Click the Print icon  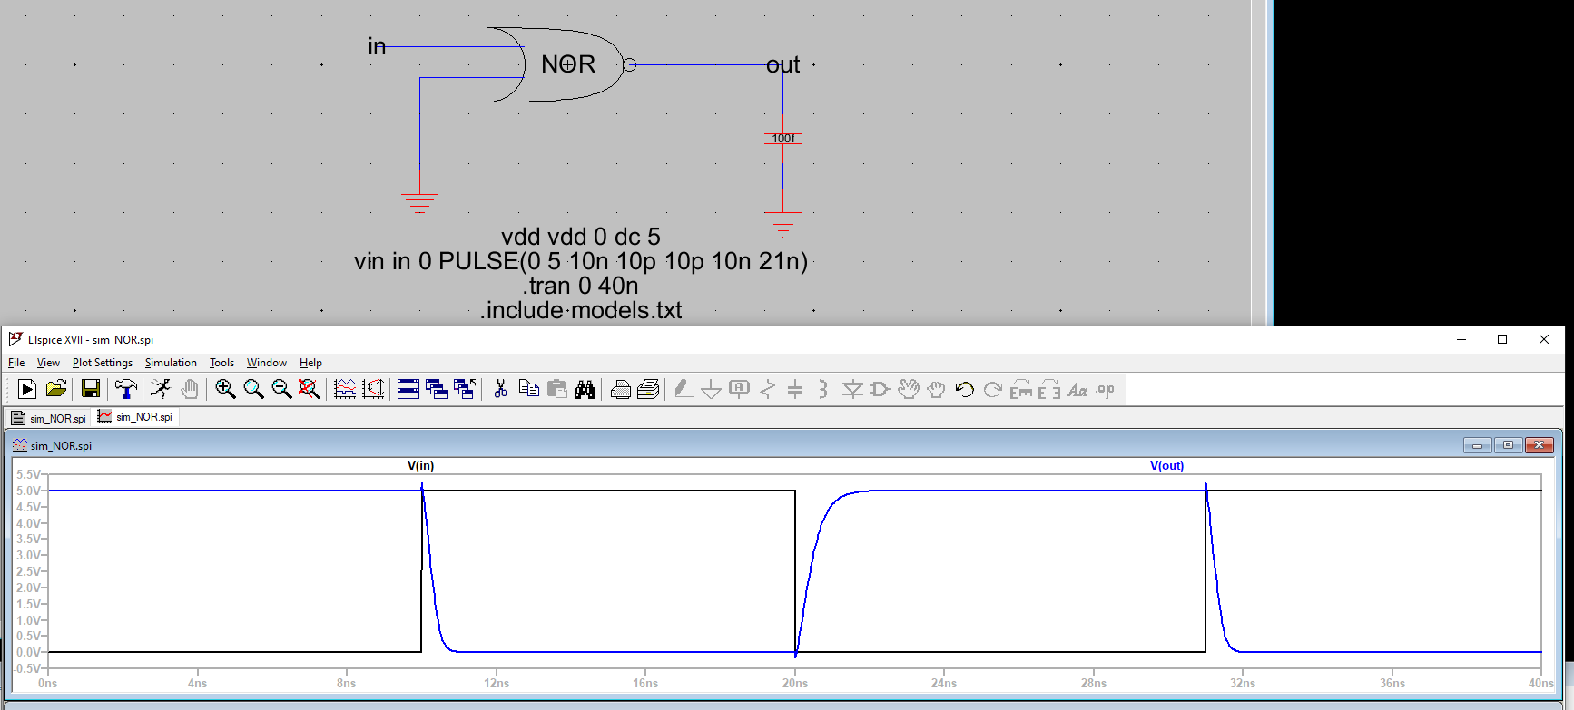click(x=621, y=389)
